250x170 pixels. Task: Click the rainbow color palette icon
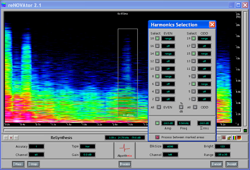[x=234, y=138]
